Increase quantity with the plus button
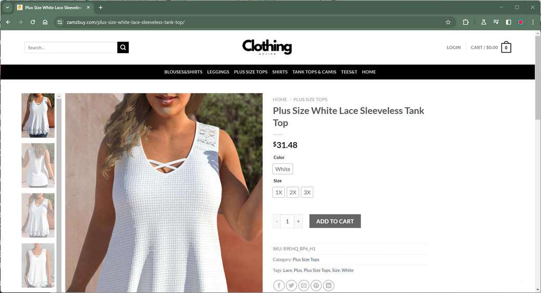The height and width of the screenshot is (293, 541). click(298, 222)
